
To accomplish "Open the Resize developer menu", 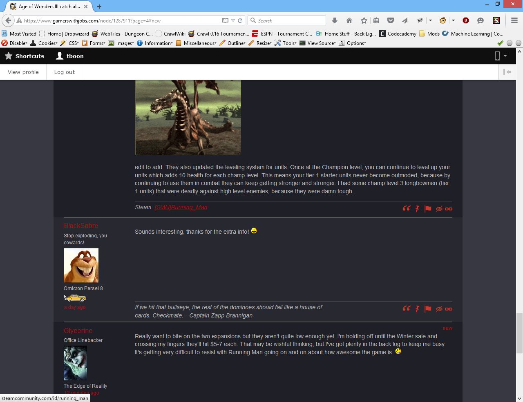I will 260,43.
